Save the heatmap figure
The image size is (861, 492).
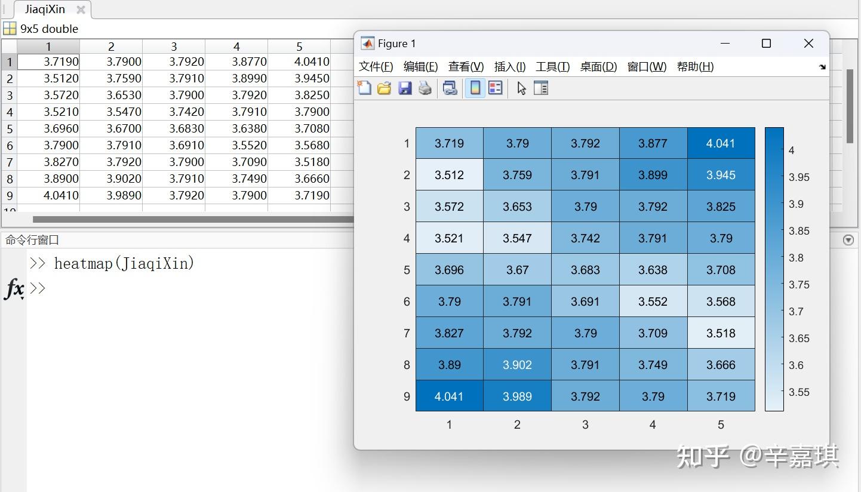(x=405, y=88)
